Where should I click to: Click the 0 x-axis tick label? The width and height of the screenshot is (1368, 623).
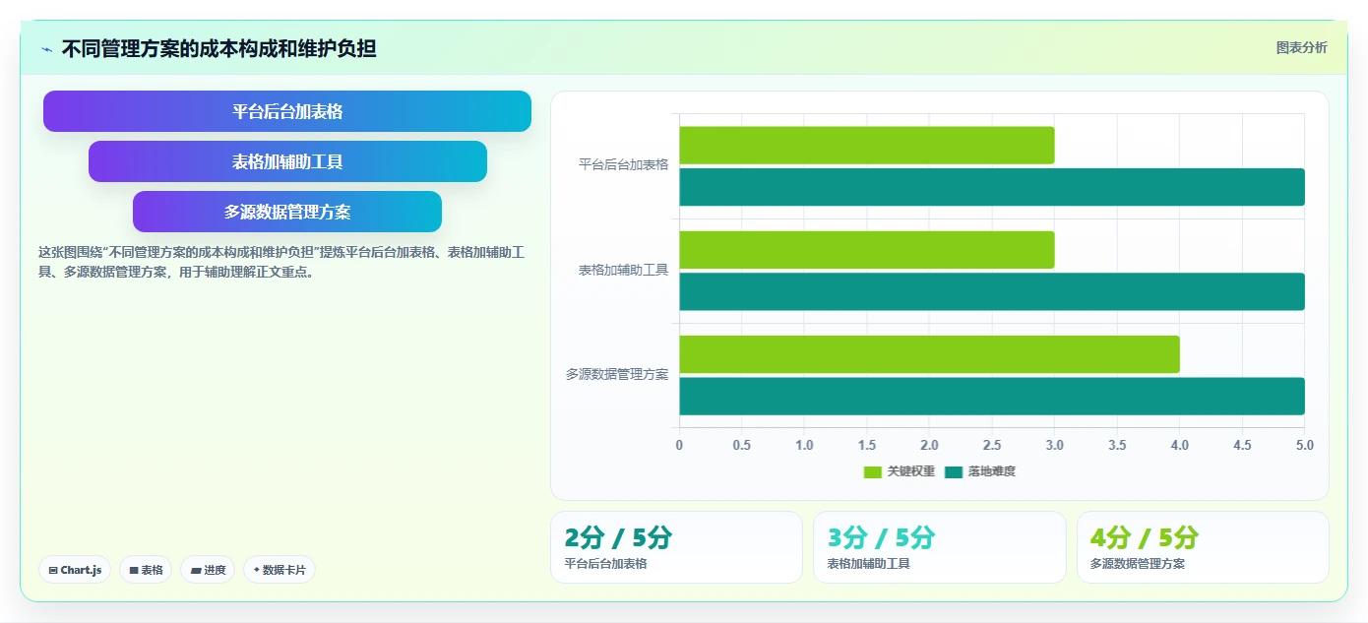click(679, 445)
